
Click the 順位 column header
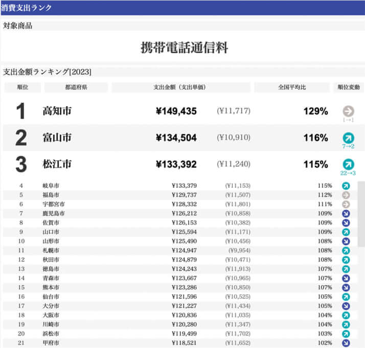(x=22, y=88)
